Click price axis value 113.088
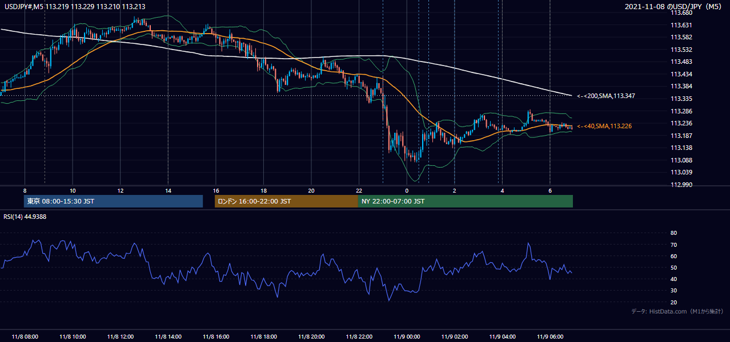Image resolution: width=730 pixels, height=342 pixels. (x=681, y=160)
